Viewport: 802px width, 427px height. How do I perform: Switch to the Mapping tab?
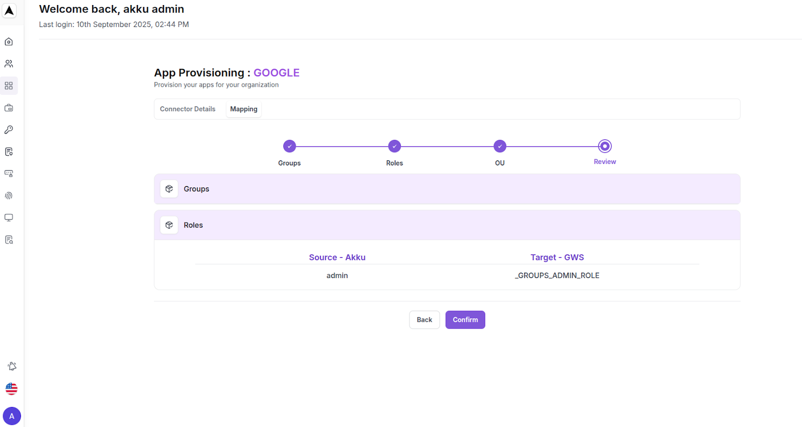[244, 109]
